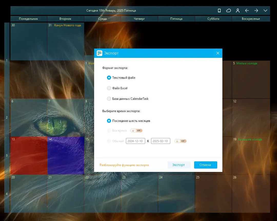Viewport: 277px width, 221px height.
Task: Select Файл Excel export format
Action: 117,88
